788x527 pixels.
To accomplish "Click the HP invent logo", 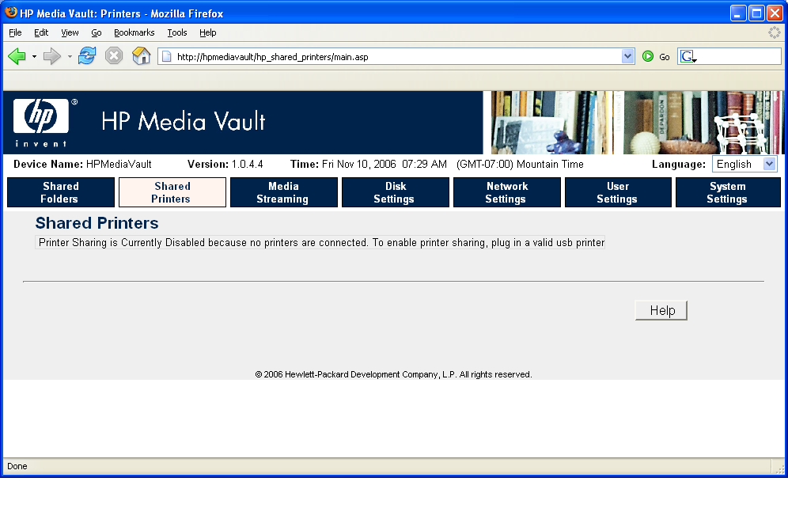I will [41, 122].
